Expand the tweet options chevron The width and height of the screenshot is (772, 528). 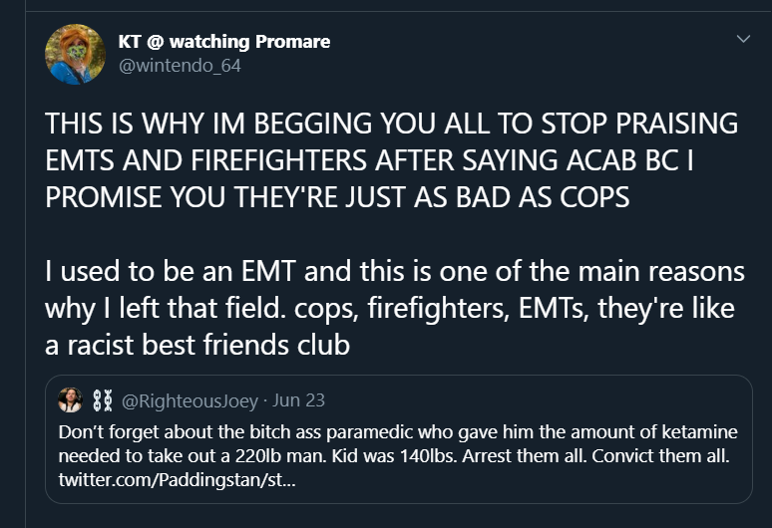tap(743, 38)
